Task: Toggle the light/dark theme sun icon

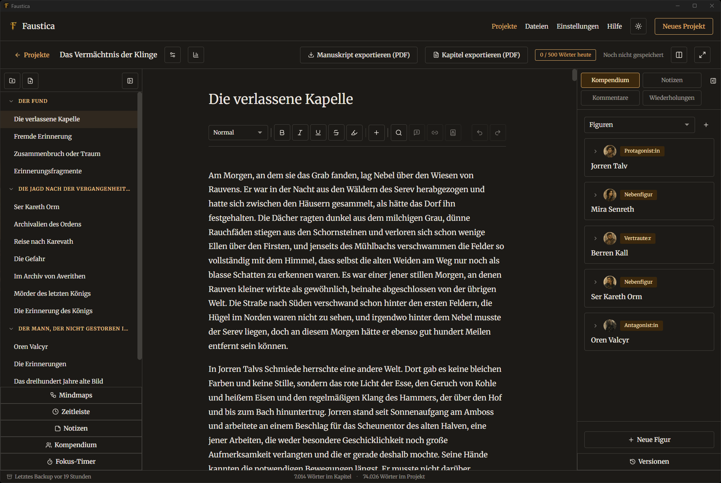Action: [x=638, y=26]
